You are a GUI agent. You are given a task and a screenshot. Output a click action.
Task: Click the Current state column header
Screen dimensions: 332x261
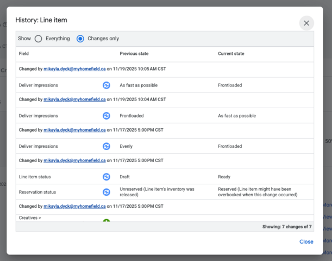pyautogui.click(x=231, y=54)
